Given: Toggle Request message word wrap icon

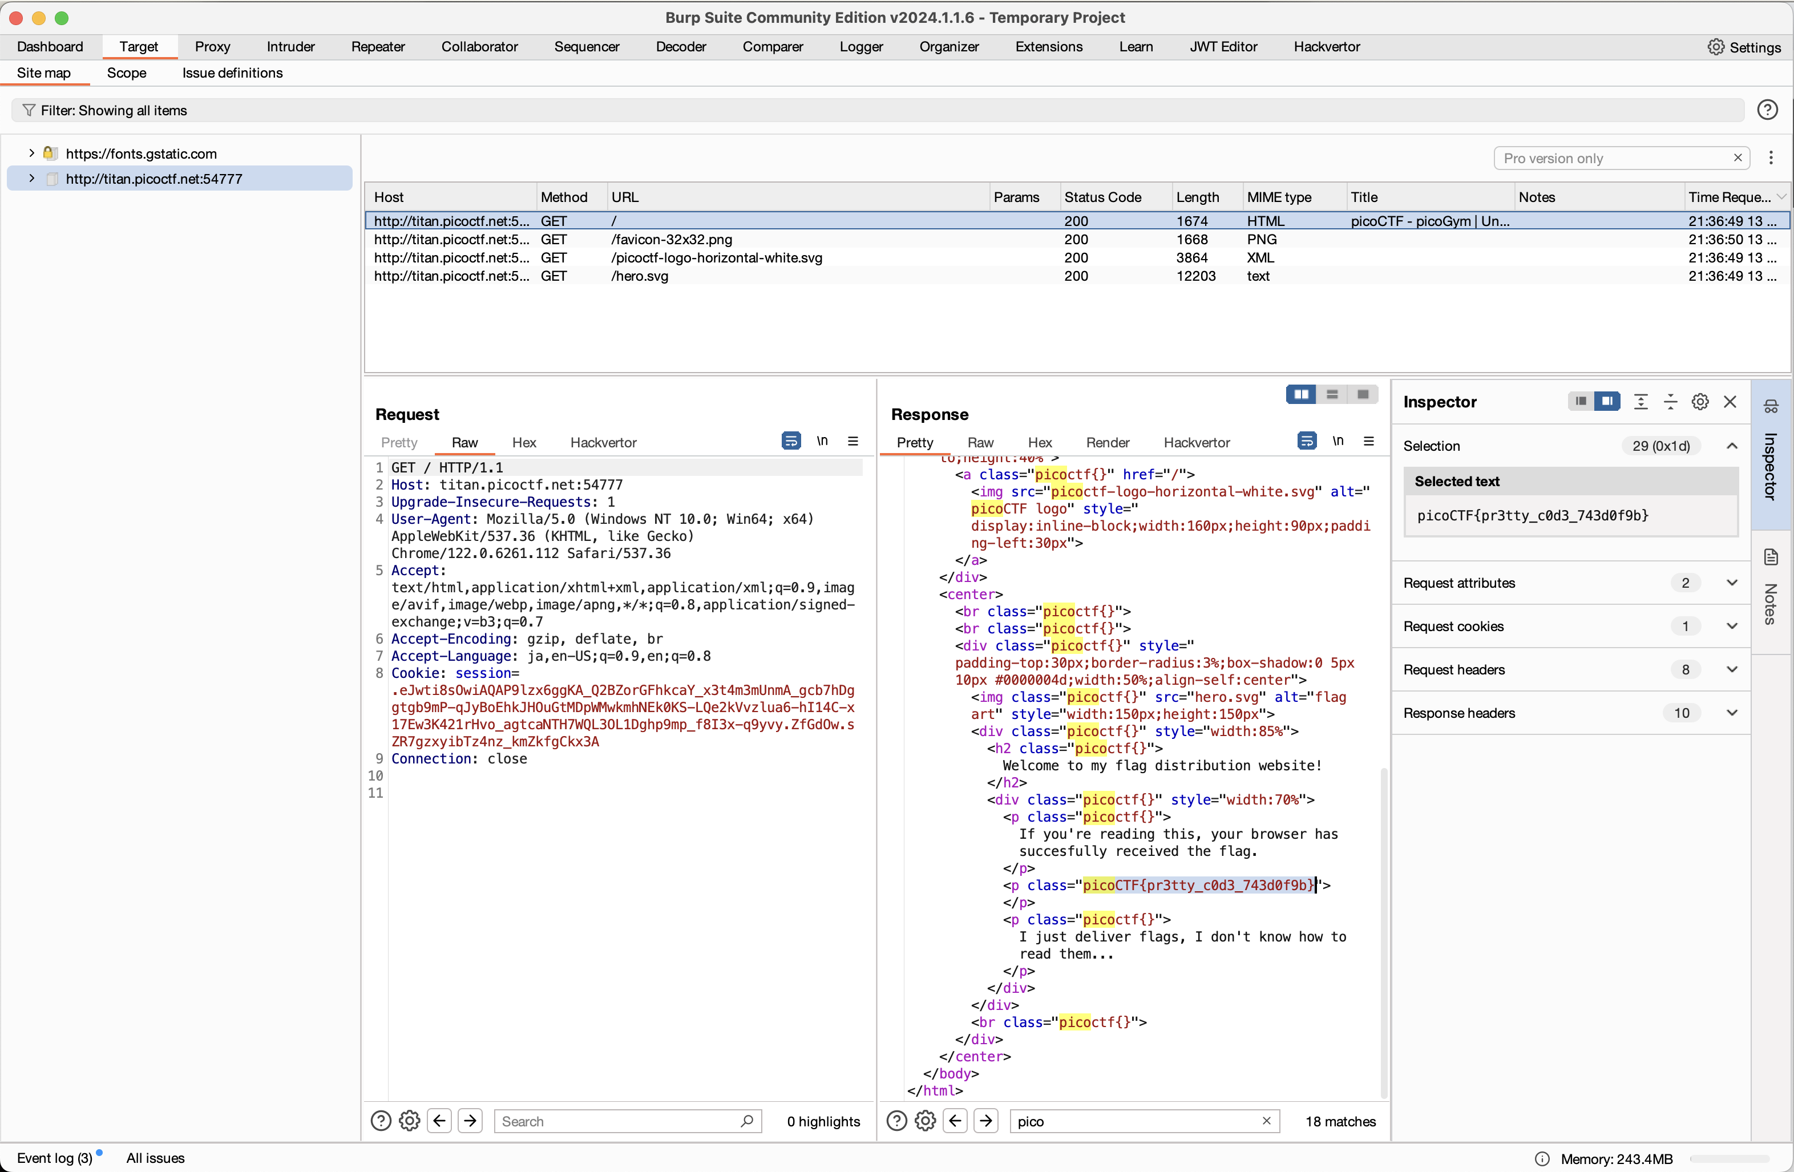Looking at the screenshot, I should [791, 442].
